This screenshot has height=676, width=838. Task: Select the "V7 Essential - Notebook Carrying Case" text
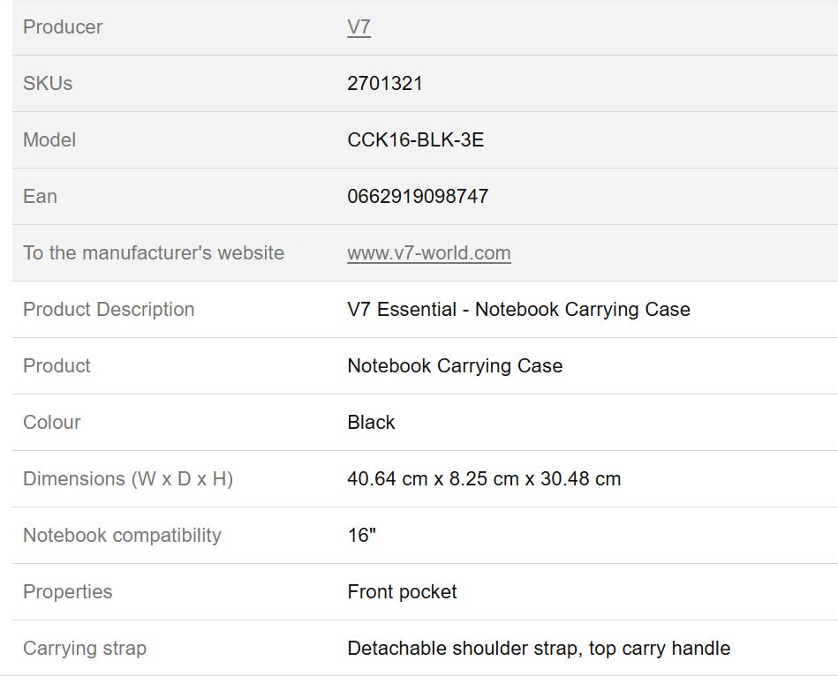click(x=518, y=310)
